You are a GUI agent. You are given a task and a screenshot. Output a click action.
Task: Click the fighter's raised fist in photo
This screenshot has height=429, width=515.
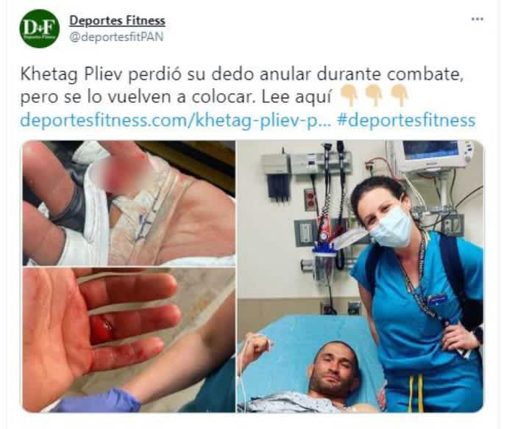pyautogui.click(x=260, y=346)
